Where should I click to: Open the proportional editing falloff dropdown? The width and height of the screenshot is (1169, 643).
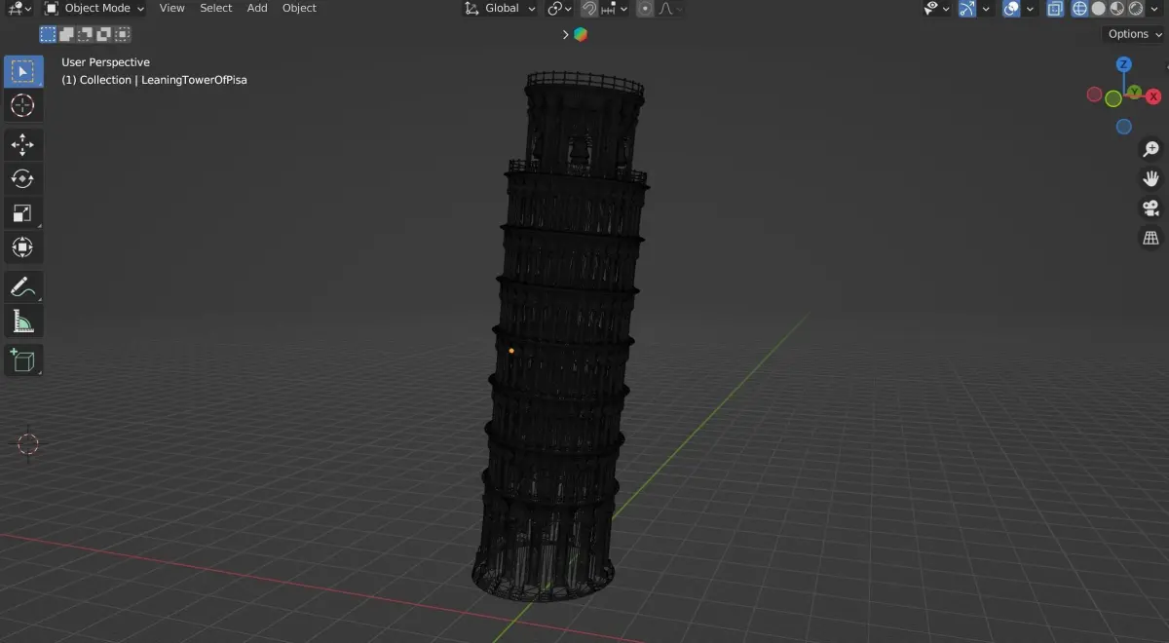click(670, 9)
